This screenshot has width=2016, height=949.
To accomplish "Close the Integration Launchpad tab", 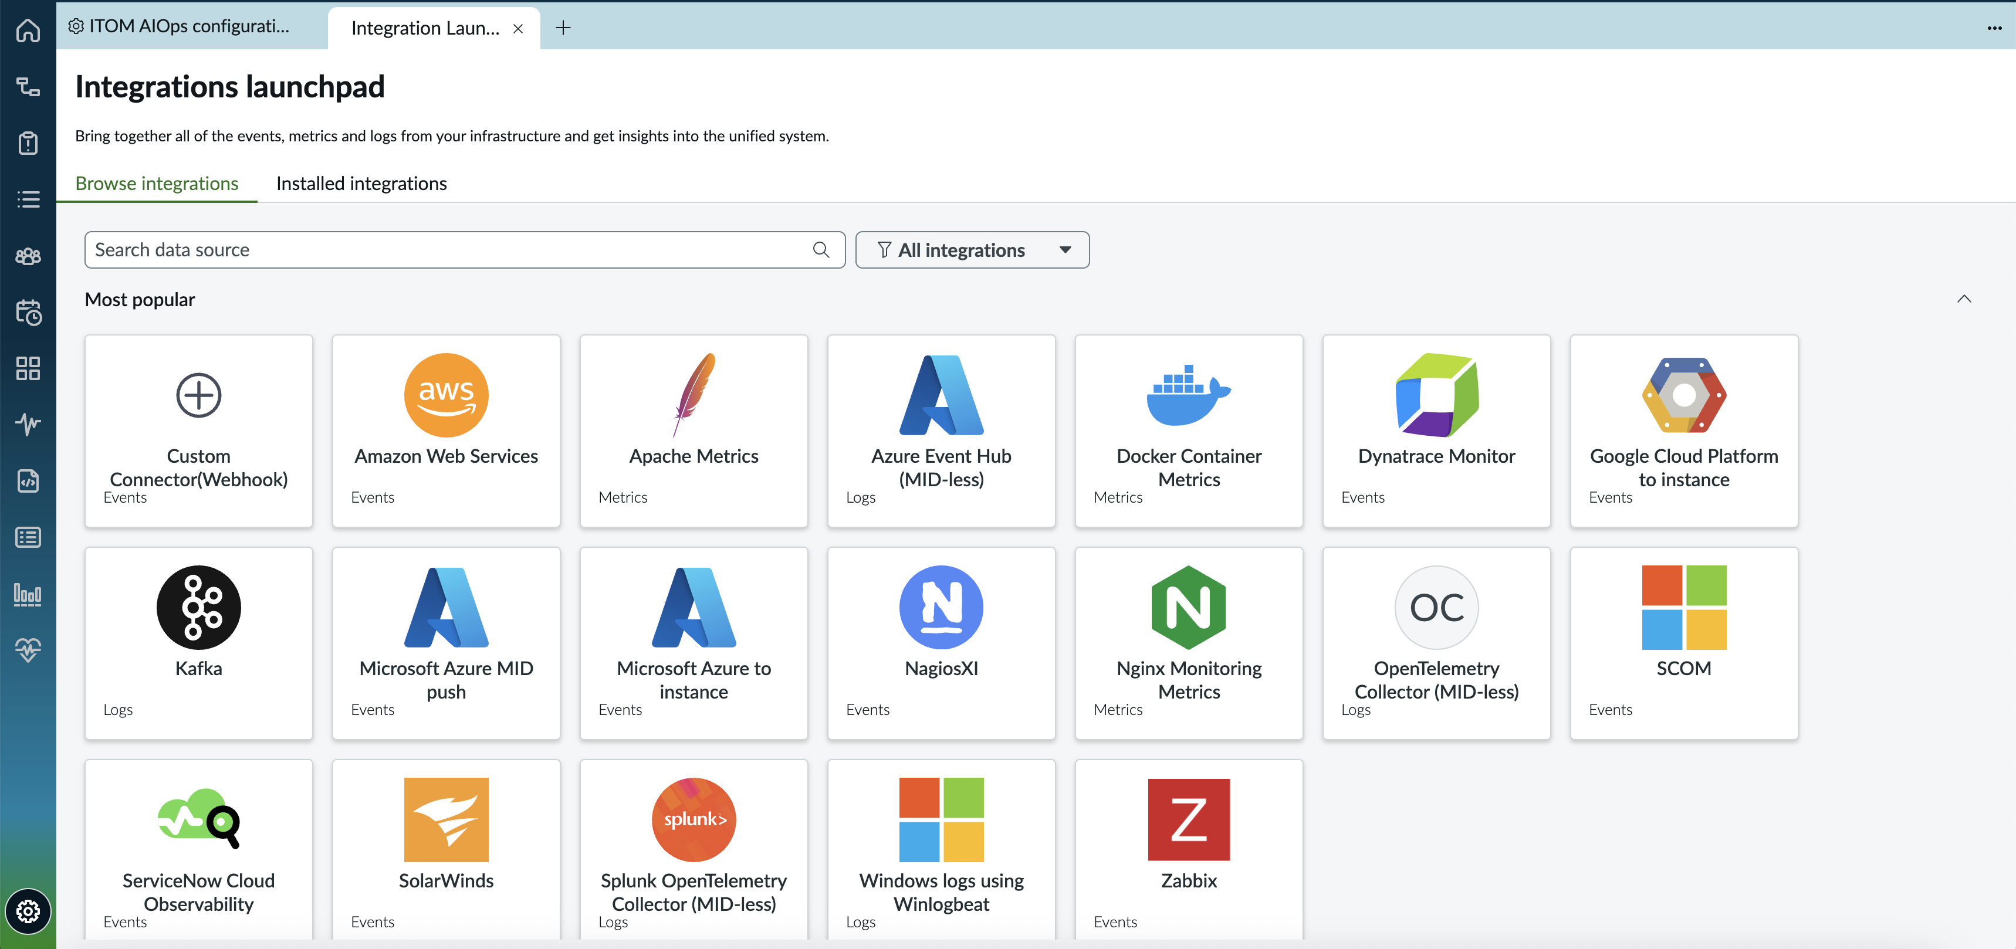I will tap(518, 29).
